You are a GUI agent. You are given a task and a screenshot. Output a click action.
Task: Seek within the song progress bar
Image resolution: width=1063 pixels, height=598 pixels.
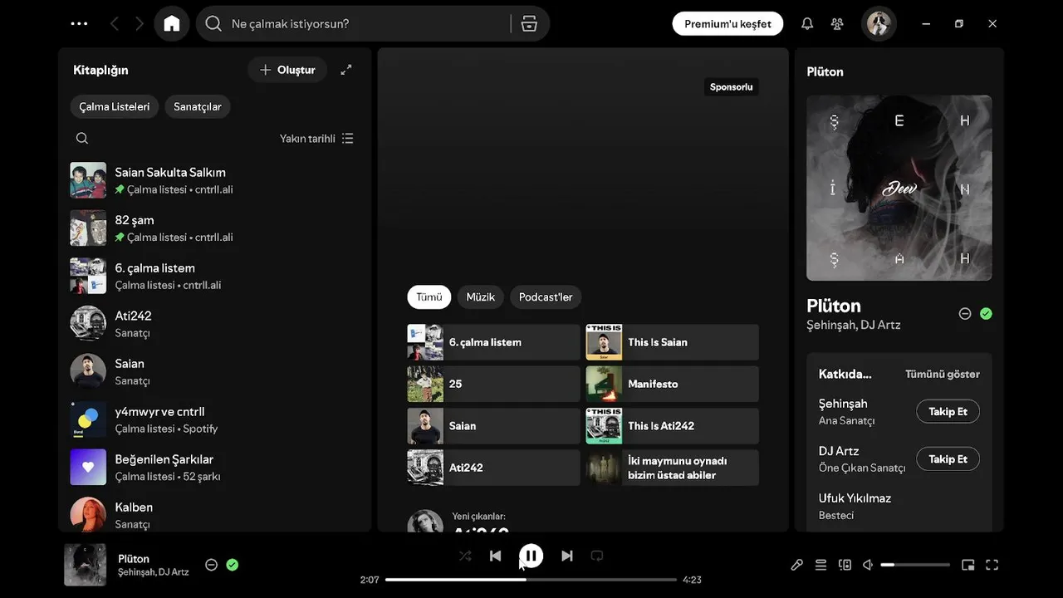[531, 580]
